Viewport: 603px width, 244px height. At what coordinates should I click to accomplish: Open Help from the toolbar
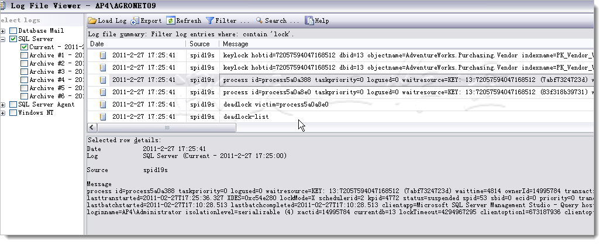pyautogui.click(x=309, y=21)
